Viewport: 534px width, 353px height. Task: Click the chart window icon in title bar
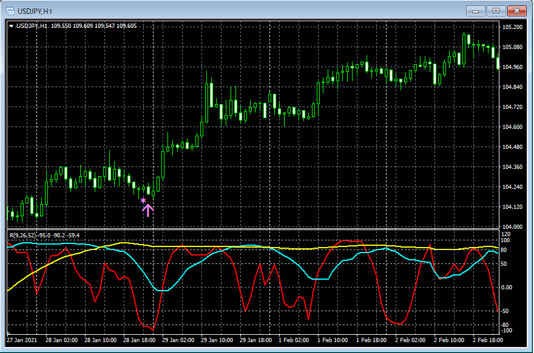click(10, 10)
